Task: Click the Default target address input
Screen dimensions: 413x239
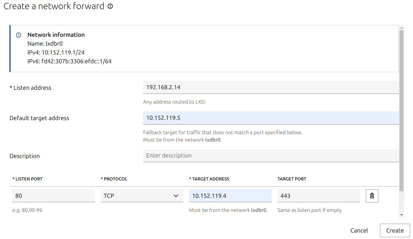Action: pos(271,118)
